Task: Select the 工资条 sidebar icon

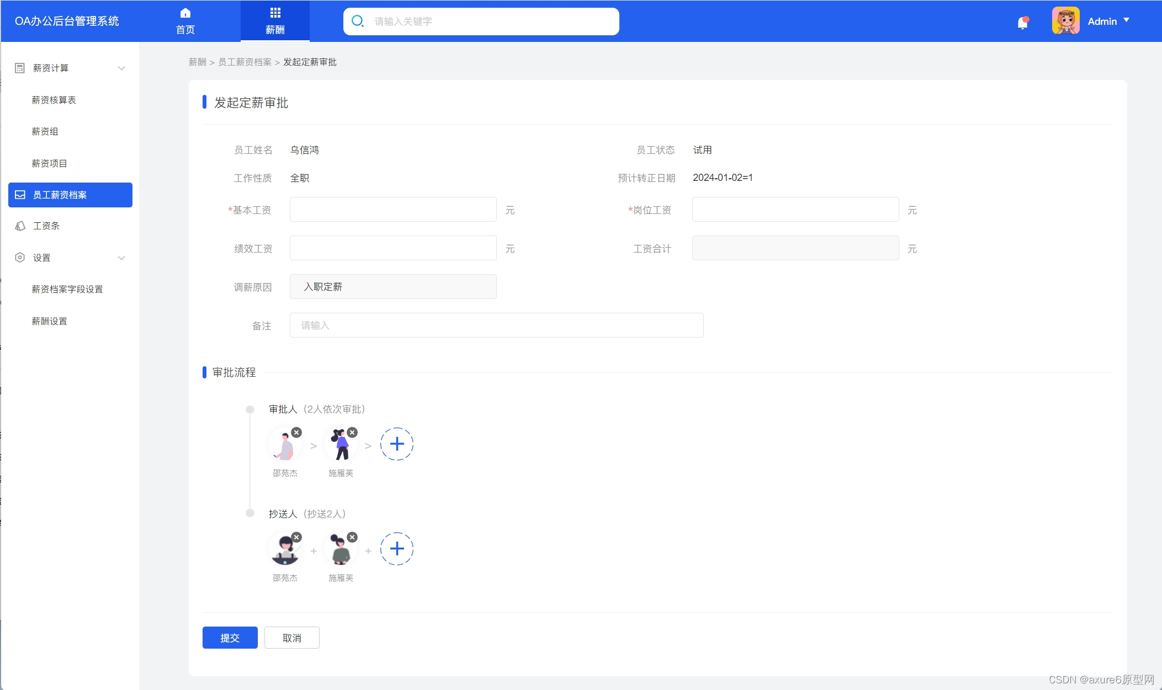Action: tap(19, 226)
